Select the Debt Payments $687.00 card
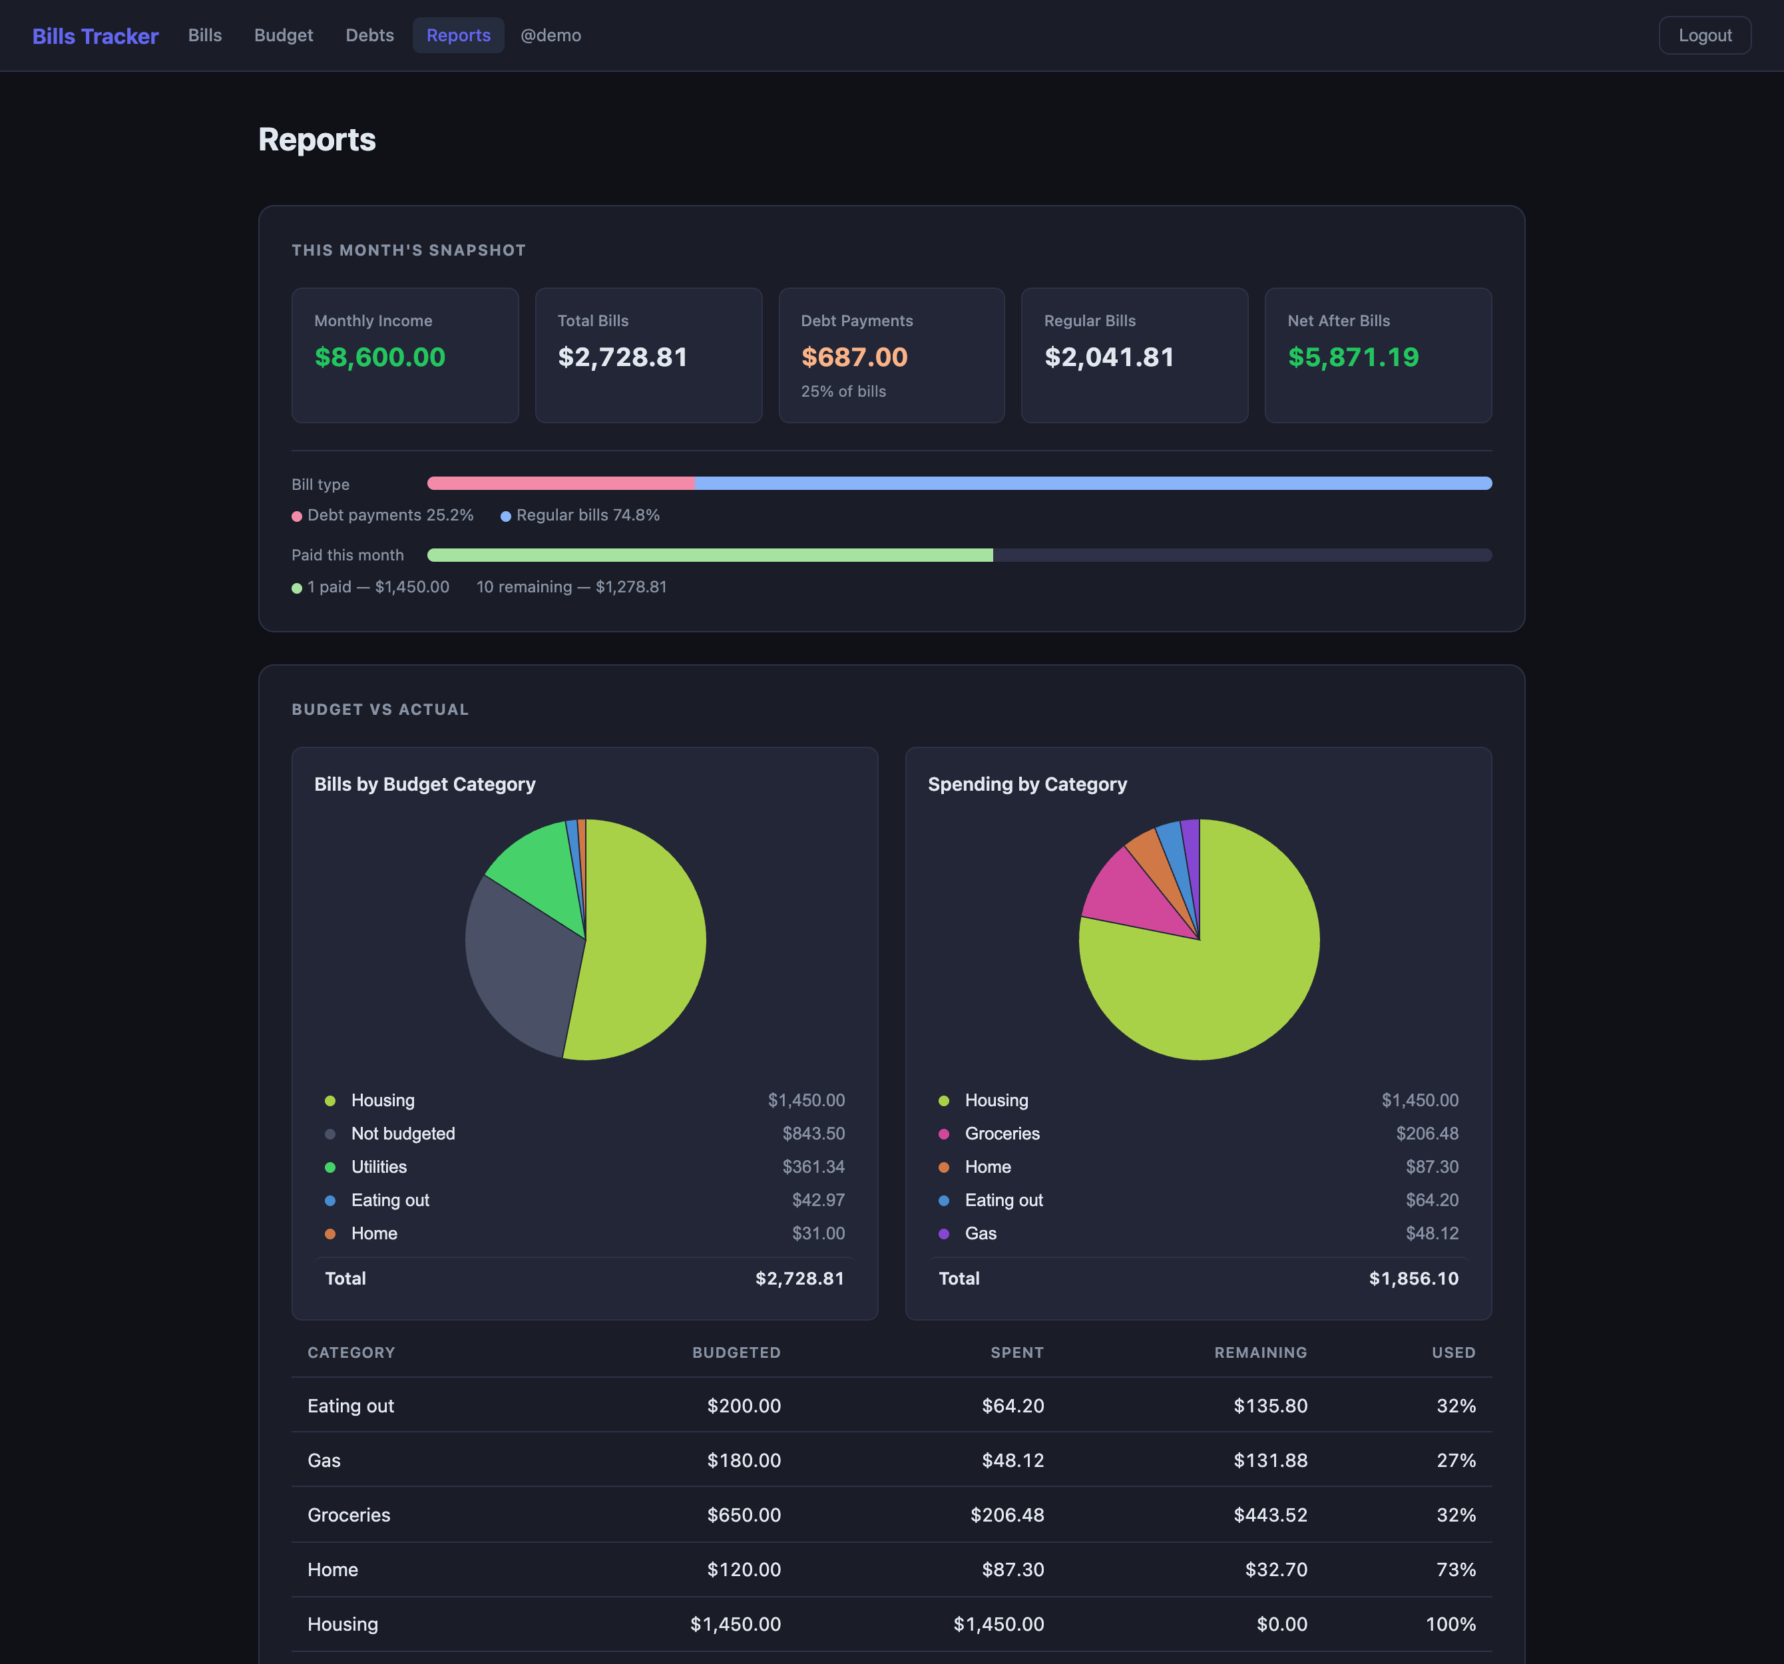Screen dimensions: 1784x1664 click(891, 355)
